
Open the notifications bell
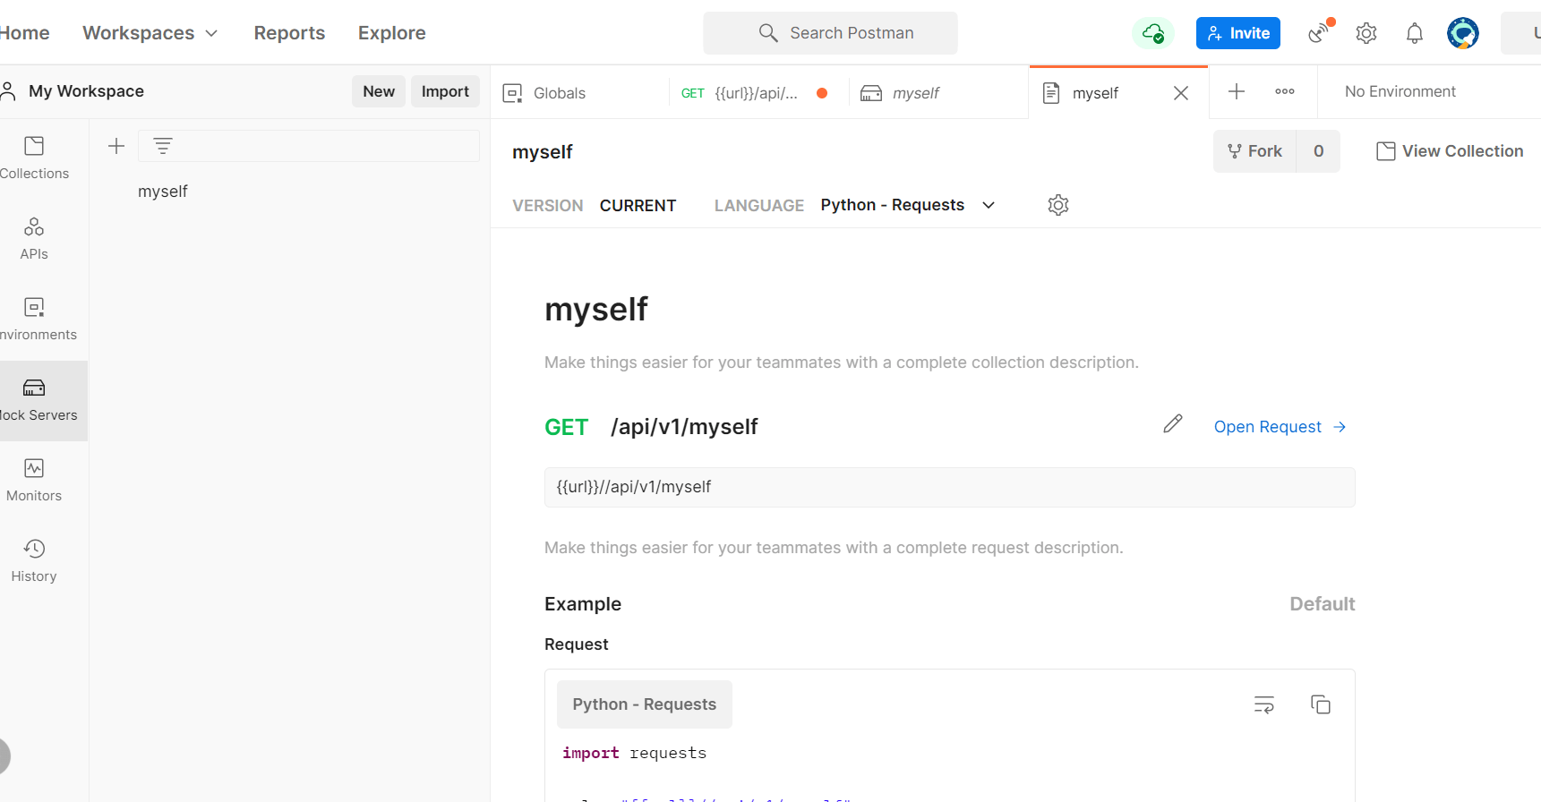click(x=1415, y=33)
